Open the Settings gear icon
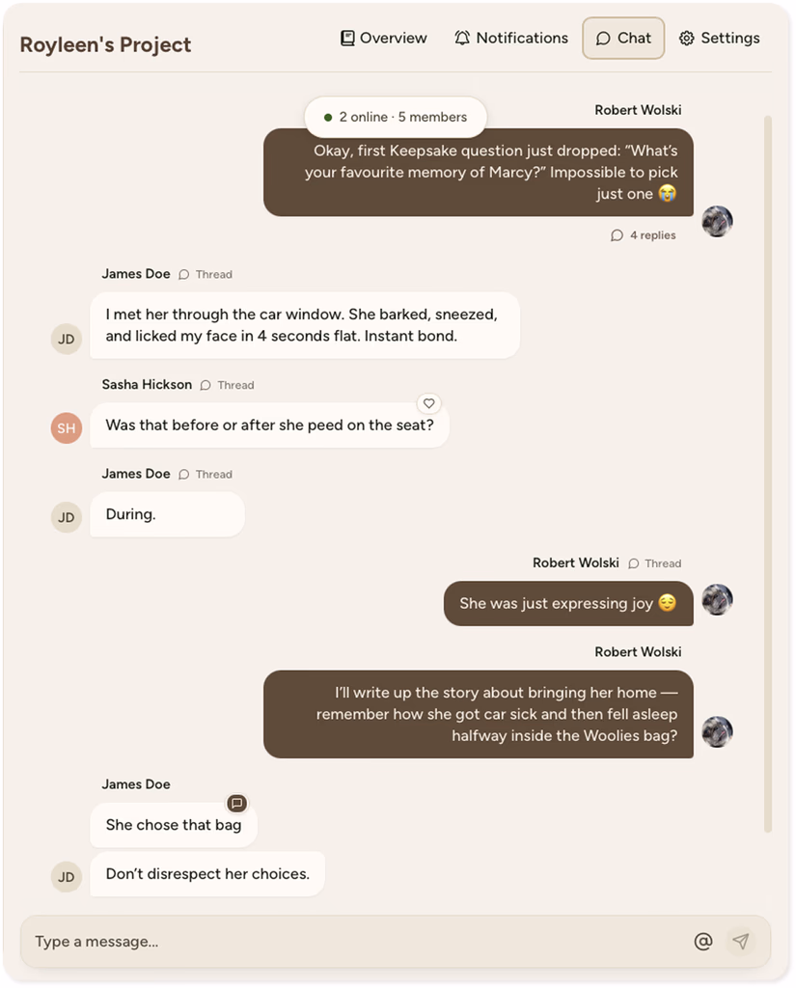Image resolution: width=796 pixels, height=988 pixels. coord(687,38)
